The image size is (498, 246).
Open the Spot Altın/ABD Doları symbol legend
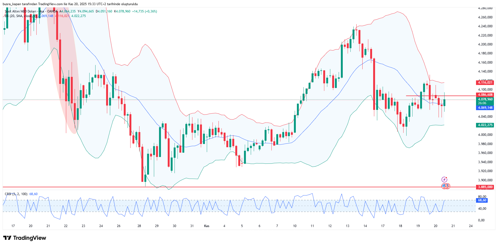pyautogui.click(x=21, y=11)
